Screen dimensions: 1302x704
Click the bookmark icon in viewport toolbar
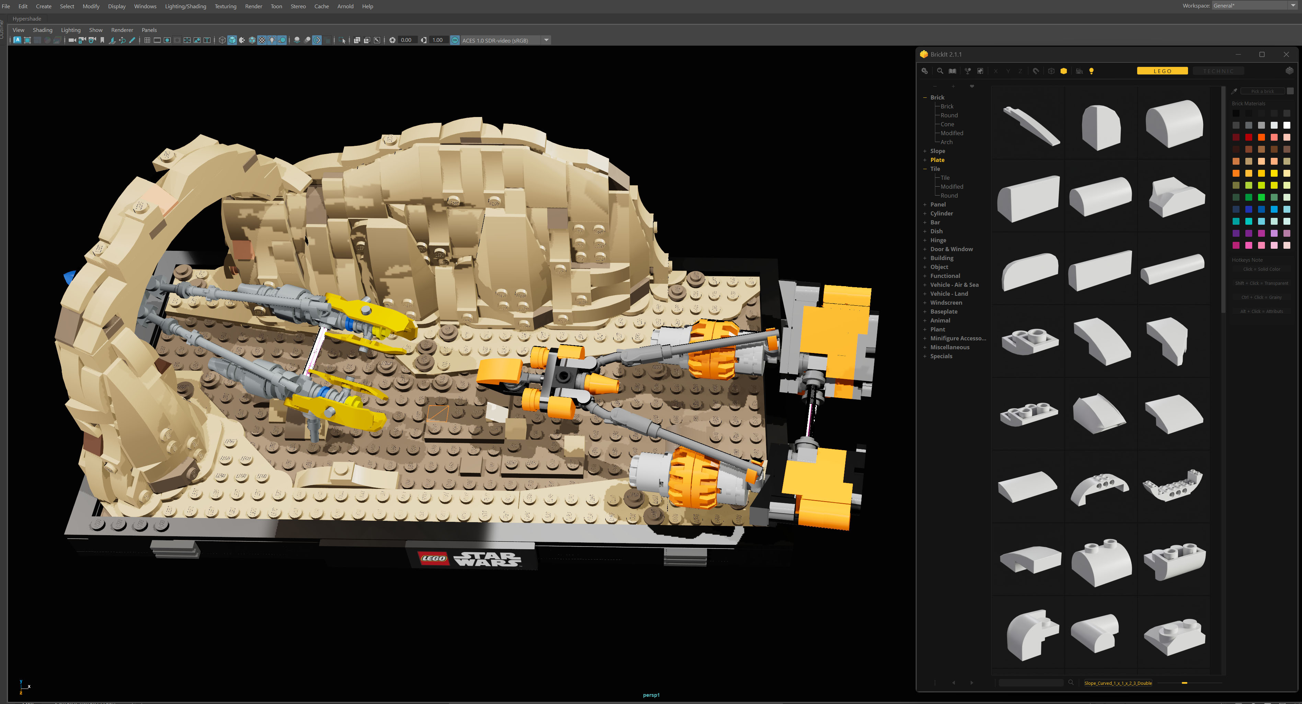point(102,40)
